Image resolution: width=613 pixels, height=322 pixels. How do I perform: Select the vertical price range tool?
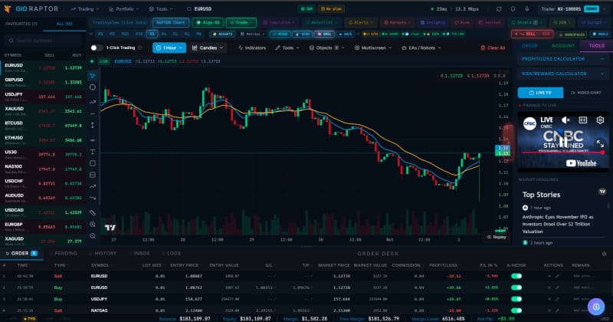click(x=93, y=125)
